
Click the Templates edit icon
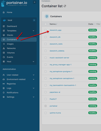pos(4,31)
